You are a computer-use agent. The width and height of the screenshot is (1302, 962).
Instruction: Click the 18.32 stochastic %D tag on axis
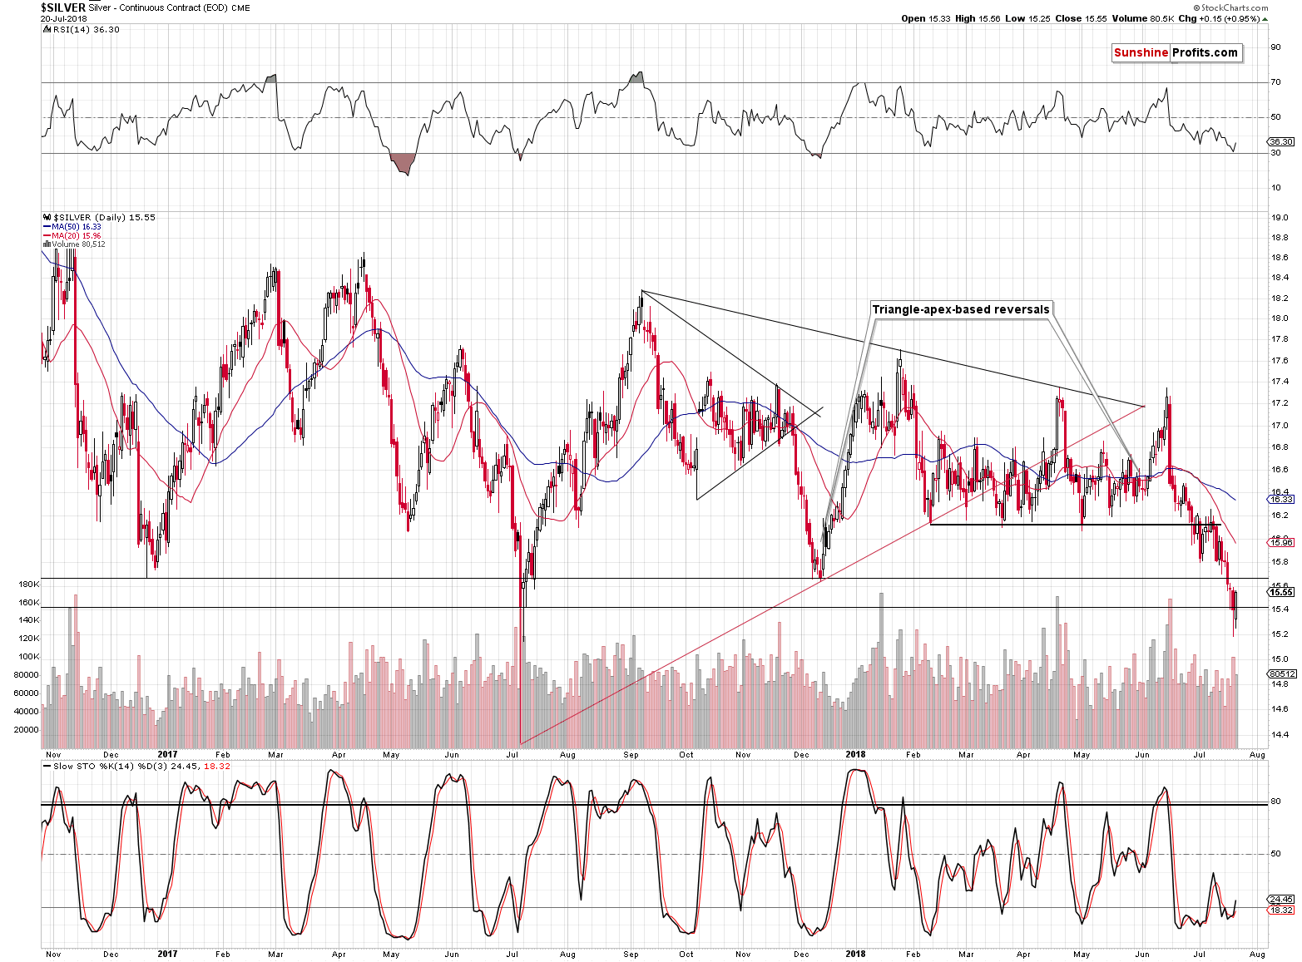pyautogui.click(x=1281, y=910)
